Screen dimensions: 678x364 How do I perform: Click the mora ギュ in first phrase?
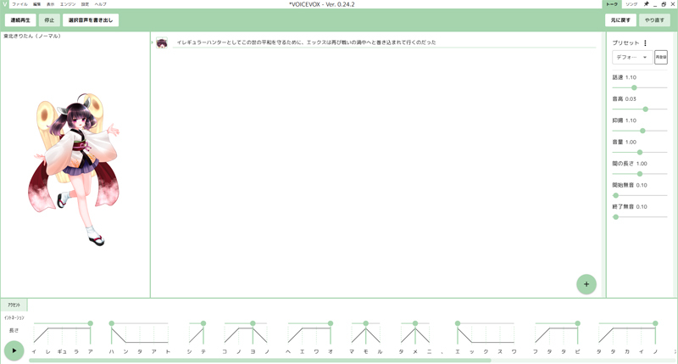point(62,352)
